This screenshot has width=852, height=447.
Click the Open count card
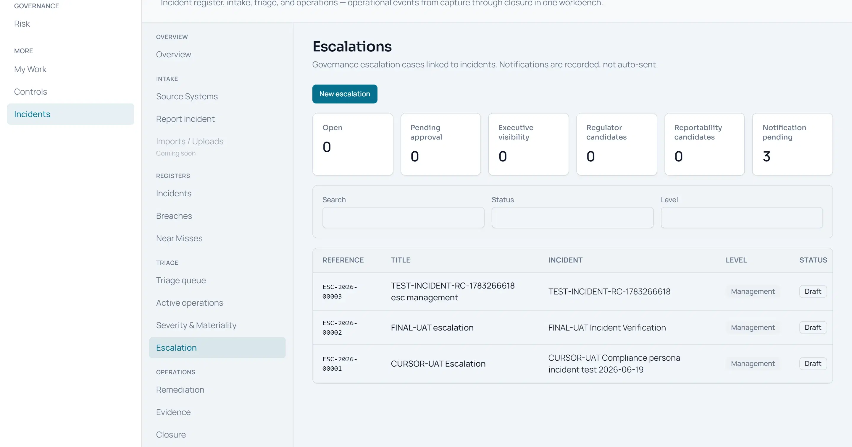[353, 144]
